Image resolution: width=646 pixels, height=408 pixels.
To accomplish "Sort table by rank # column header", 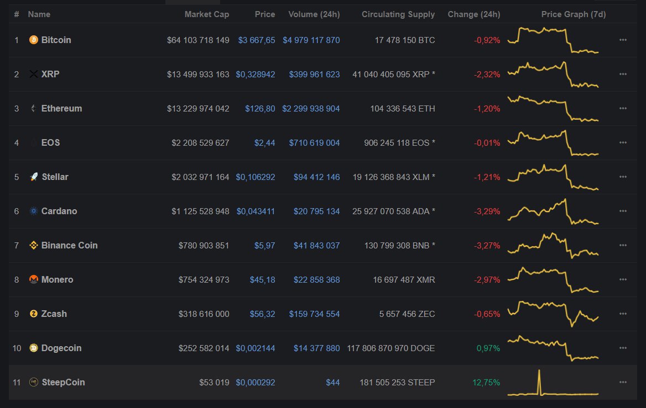I will tap(17, 14).
